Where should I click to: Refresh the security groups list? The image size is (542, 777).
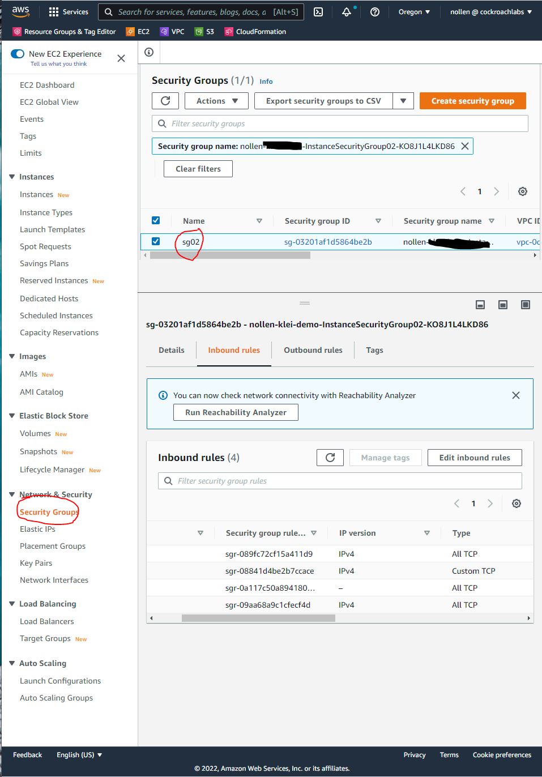165,101
